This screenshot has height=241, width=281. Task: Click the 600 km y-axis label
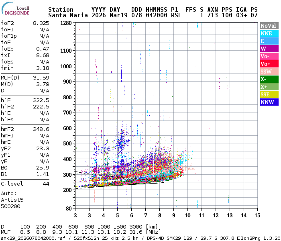[67, 128]
